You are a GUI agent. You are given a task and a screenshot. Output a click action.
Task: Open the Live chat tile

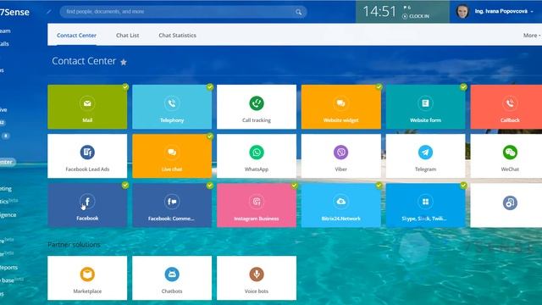172,156
